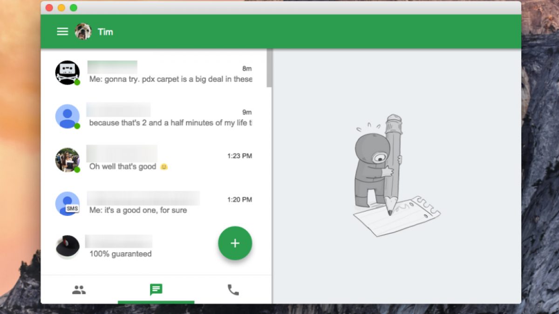Open the hamburger menu

click(62, 32)
